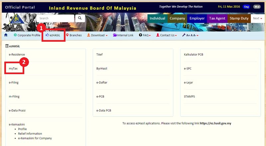Screen dimensions: 266x146
Task: Click the wrench icon beside A+ A A-
Action: [184, 35]
